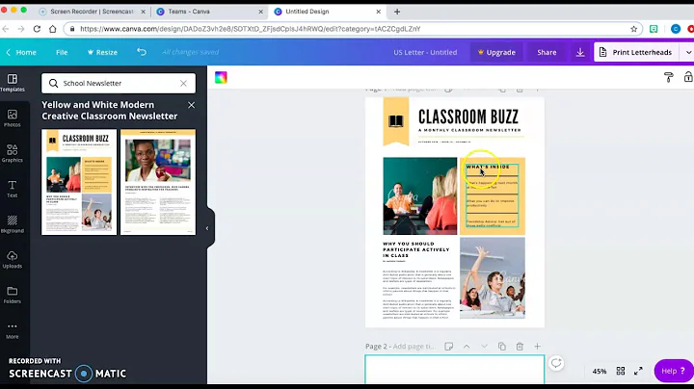Screen dimensions: 694x389
Task: Edit the US Letter - Untitled title
Action: 425,52
